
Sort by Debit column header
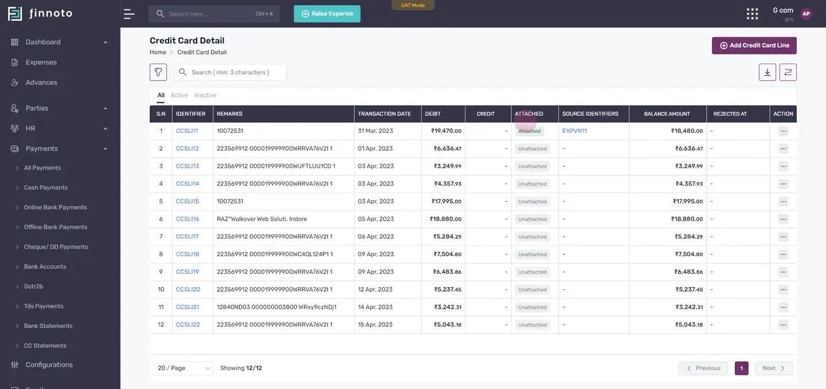[433, 114]
